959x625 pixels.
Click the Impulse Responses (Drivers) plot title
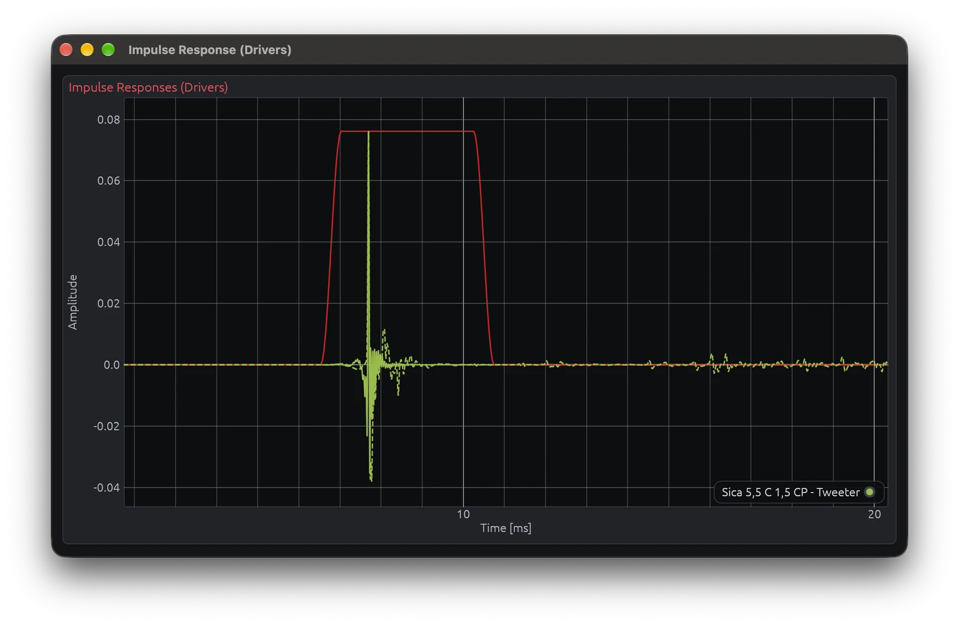click(x=148, y=87)
